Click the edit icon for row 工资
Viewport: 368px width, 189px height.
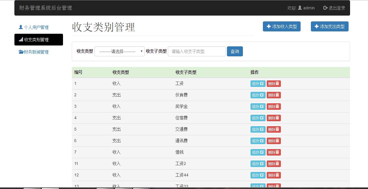(262, 83)
